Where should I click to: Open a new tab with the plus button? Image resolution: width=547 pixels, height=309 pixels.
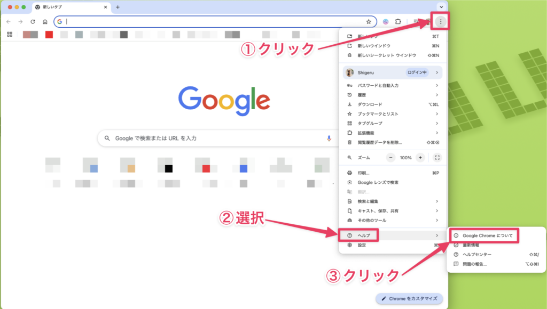pyautogui.click(x=118, y=7)
